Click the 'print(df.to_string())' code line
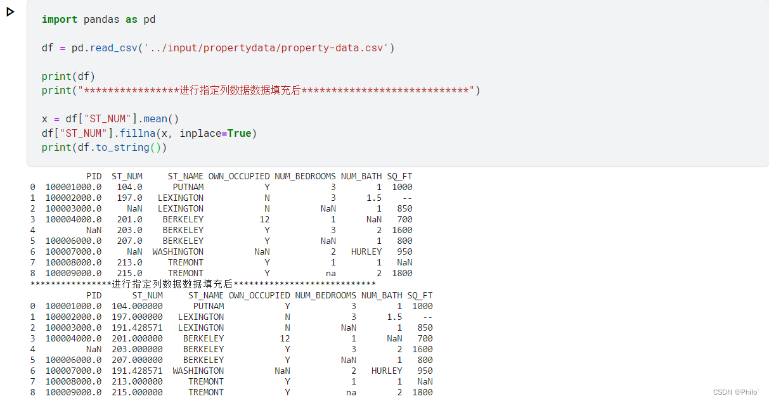Image resolution: width=769 pixels, height=401 pixels. click(104, 148)
